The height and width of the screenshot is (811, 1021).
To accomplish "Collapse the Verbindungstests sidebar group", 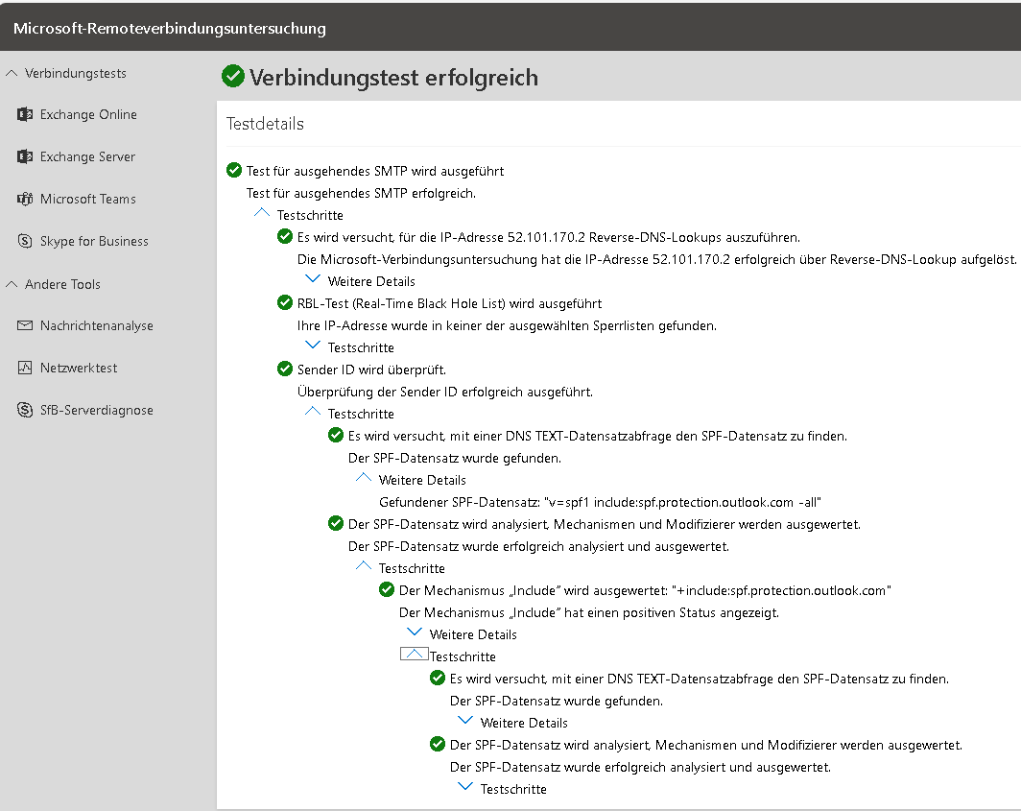I will 12,74.
